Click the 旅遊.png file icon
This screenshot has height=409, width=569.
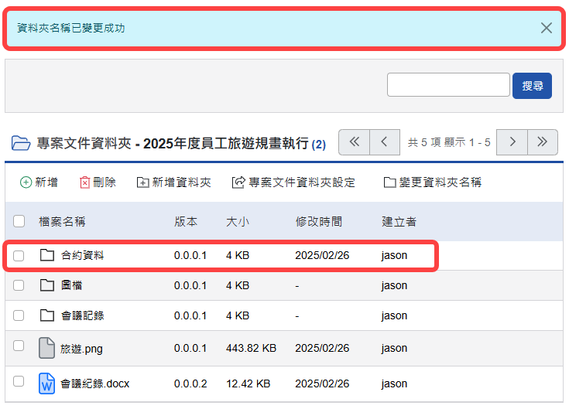point(46,349)
